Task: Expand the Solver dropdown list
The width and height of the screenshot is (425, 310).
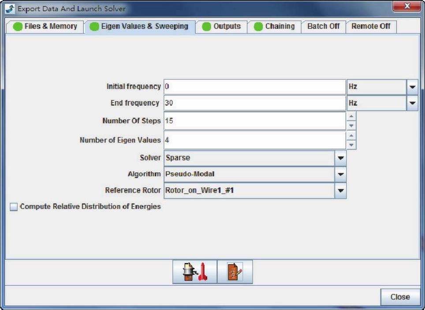Action: click(340, 158)
